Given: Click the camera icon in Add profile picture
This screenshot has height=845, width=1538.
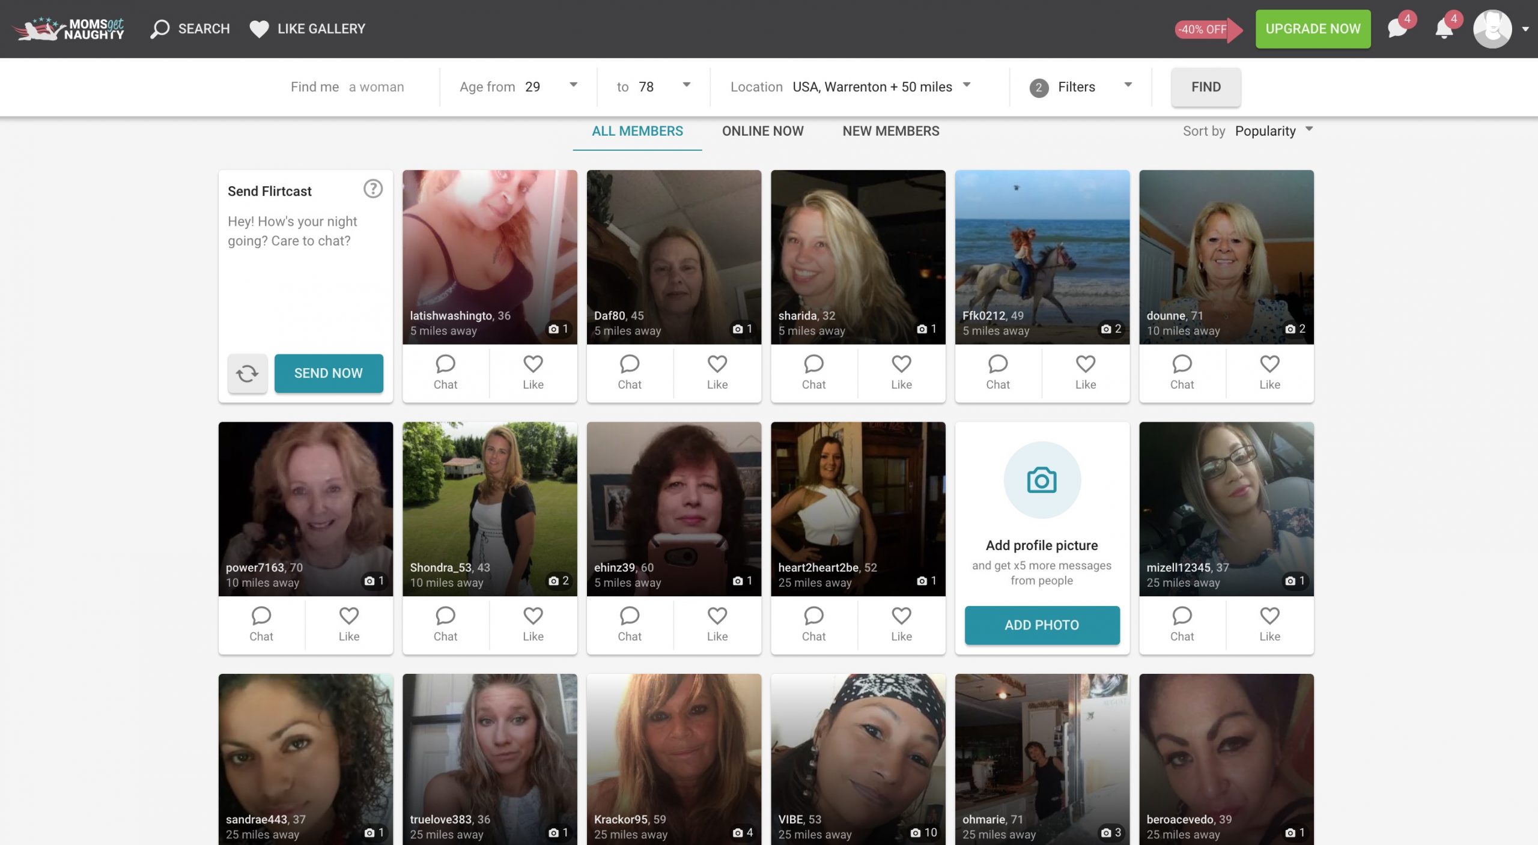Looking at the screenshot, I should [1042, 480].
